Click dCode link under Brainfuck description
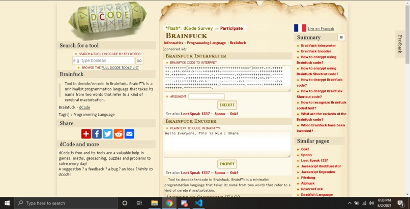 coord(84,108)
